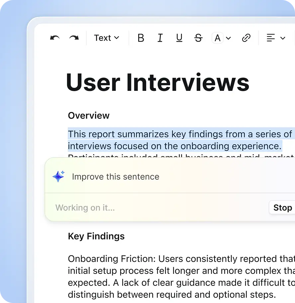Expand the chevron beside the text color A
Screen dimensions: 295x303
[229, 38]
